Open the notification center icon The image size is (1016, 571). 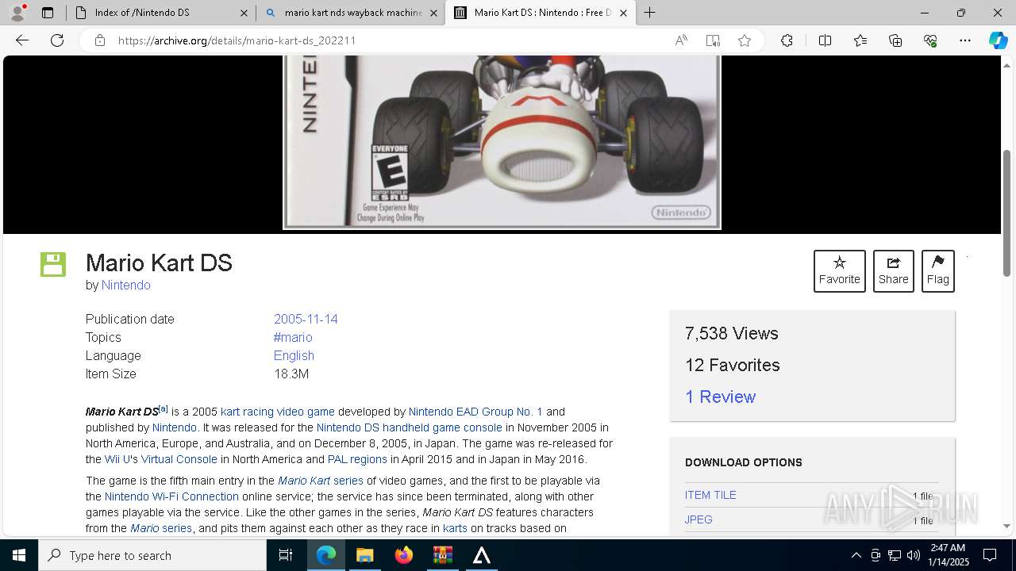(x=990, y=555)
